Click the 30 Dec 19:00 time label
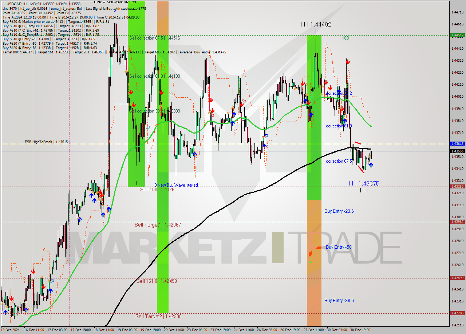 click(360, 330)
